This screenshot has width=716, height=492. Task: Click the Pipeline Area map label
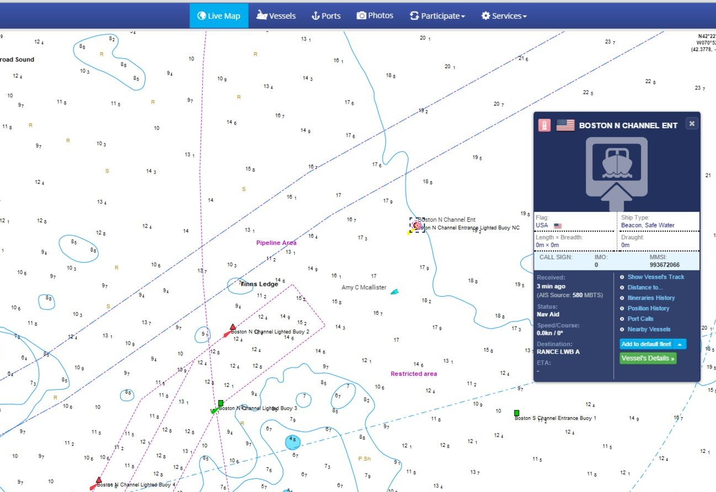(x=276, y=243)
